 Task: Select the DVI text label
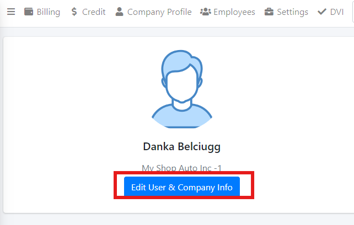click(337, 12)
